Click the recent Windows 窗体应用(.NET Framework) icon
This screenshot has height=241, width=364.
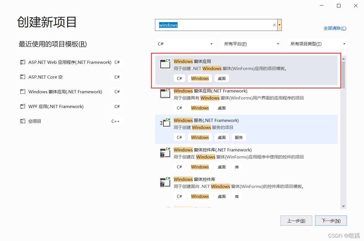(23, 92)
